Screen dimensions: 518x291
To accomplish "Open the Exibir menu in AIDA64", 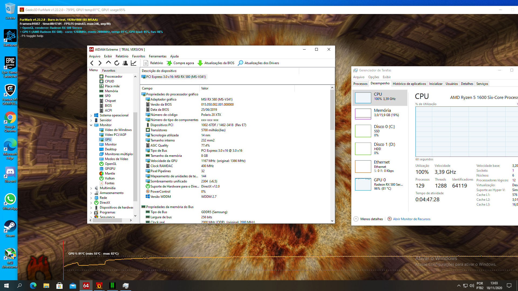I will click(108, 56).
